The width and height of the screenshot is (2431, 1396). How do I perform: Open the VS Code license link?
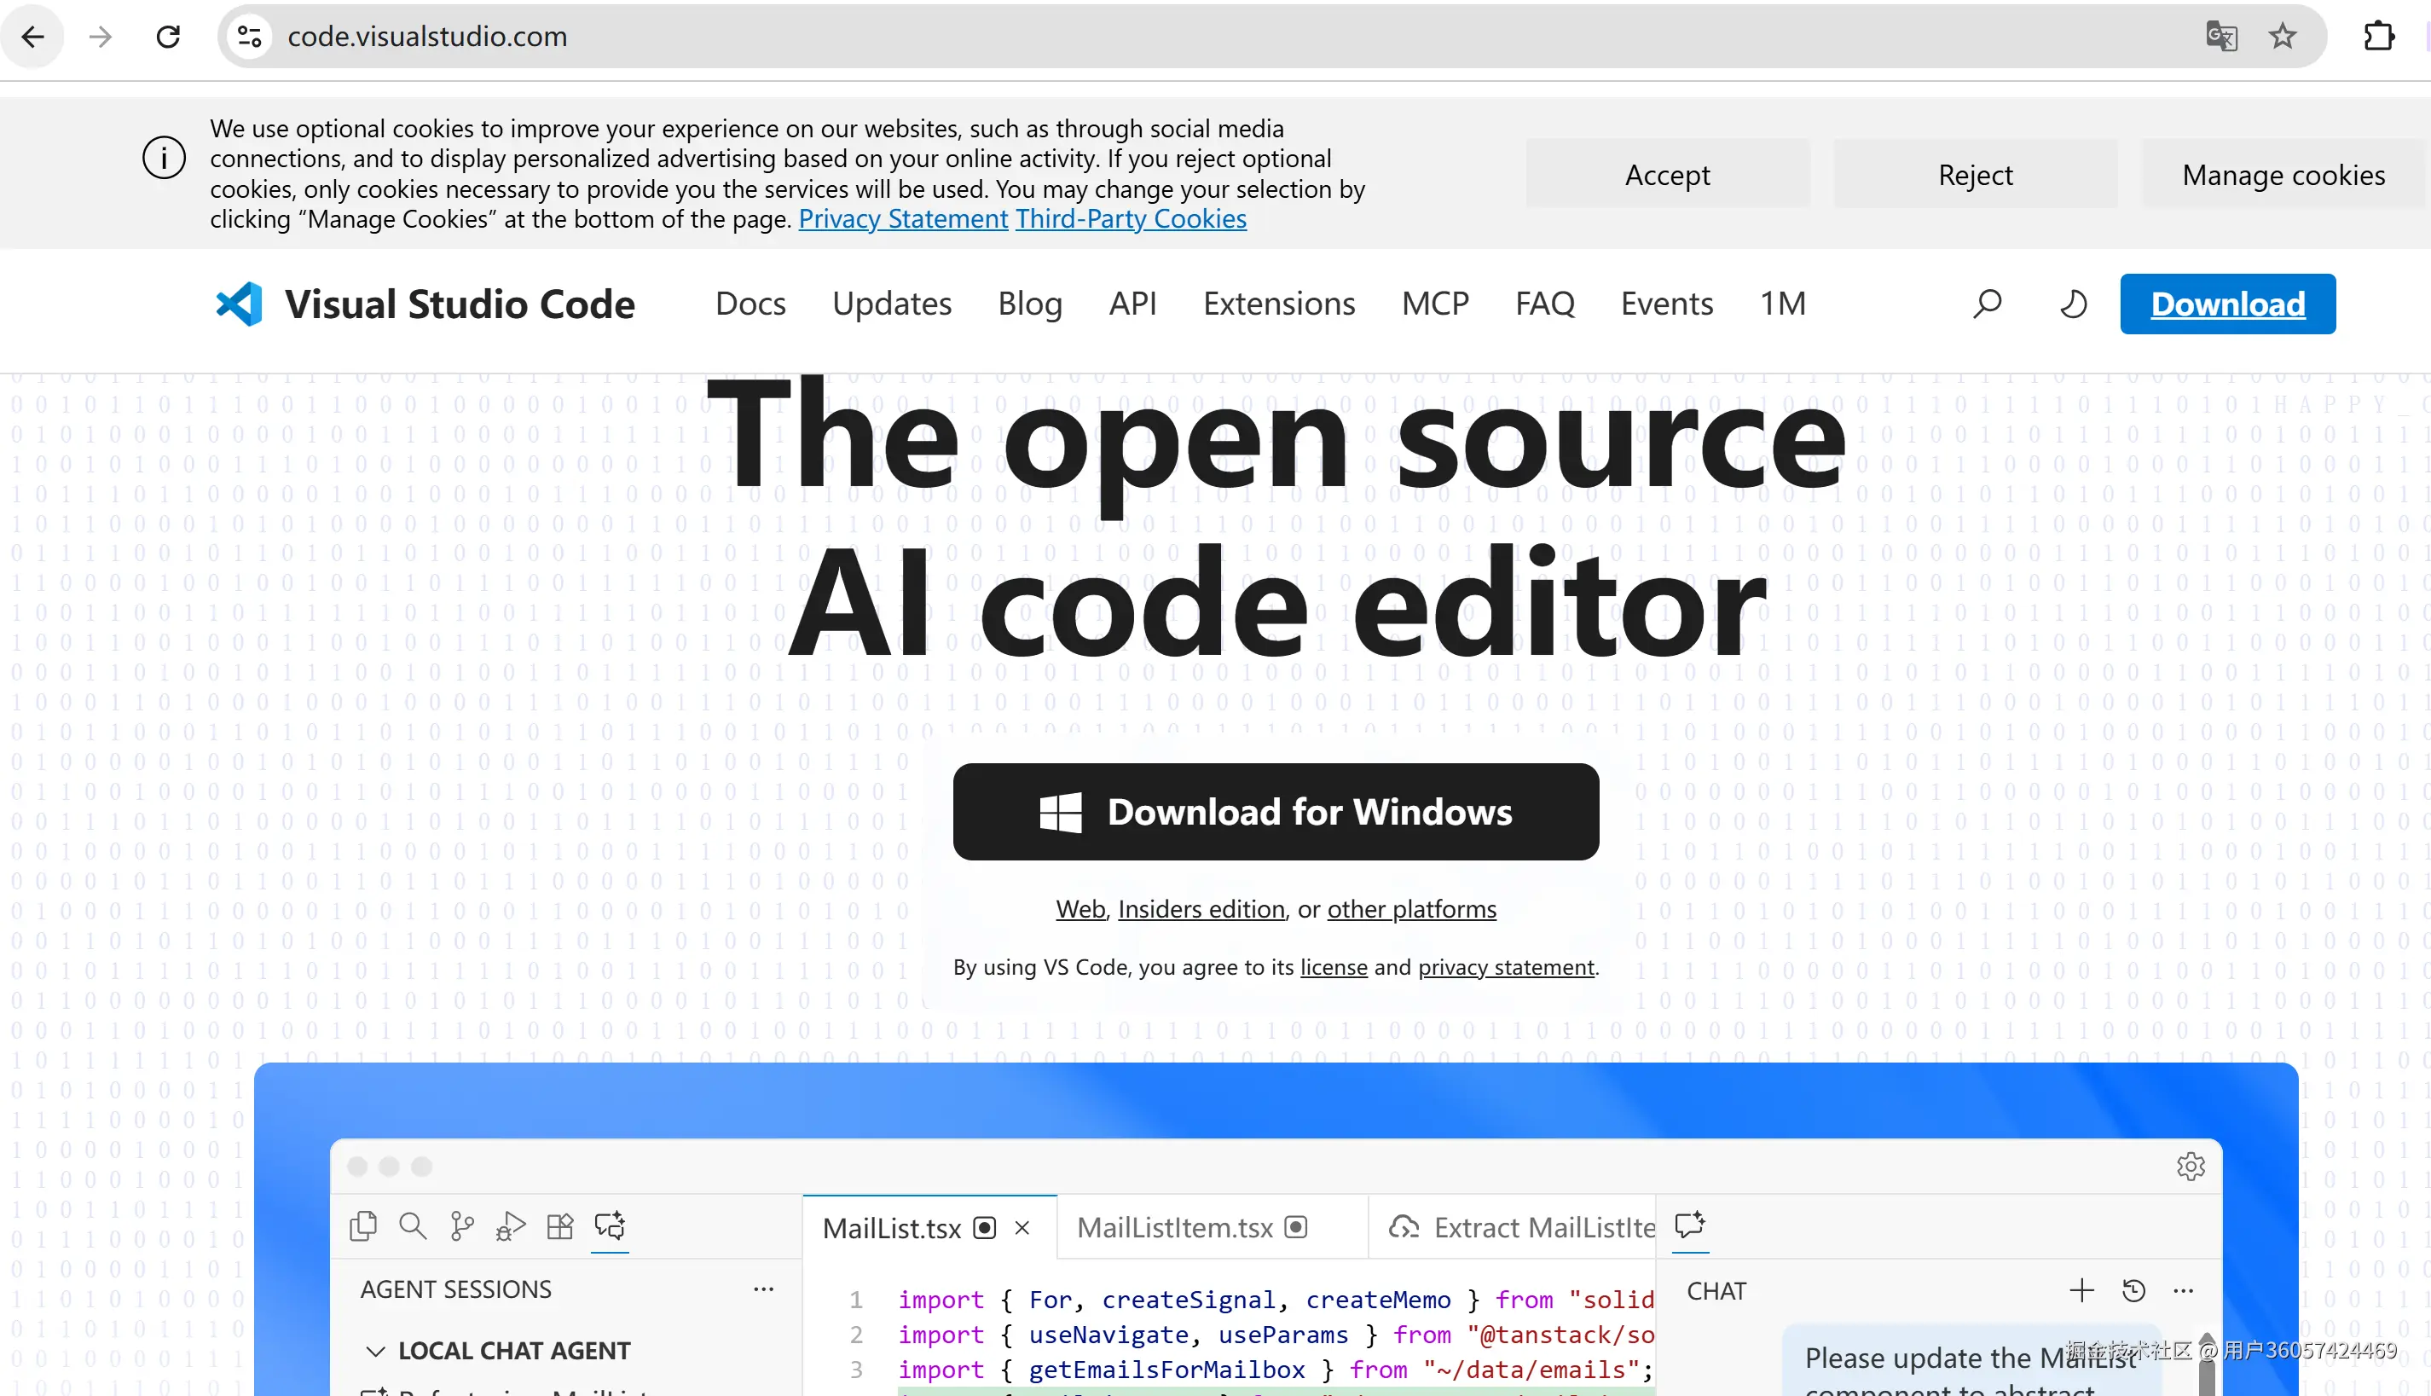click(x=1334, y=967)
